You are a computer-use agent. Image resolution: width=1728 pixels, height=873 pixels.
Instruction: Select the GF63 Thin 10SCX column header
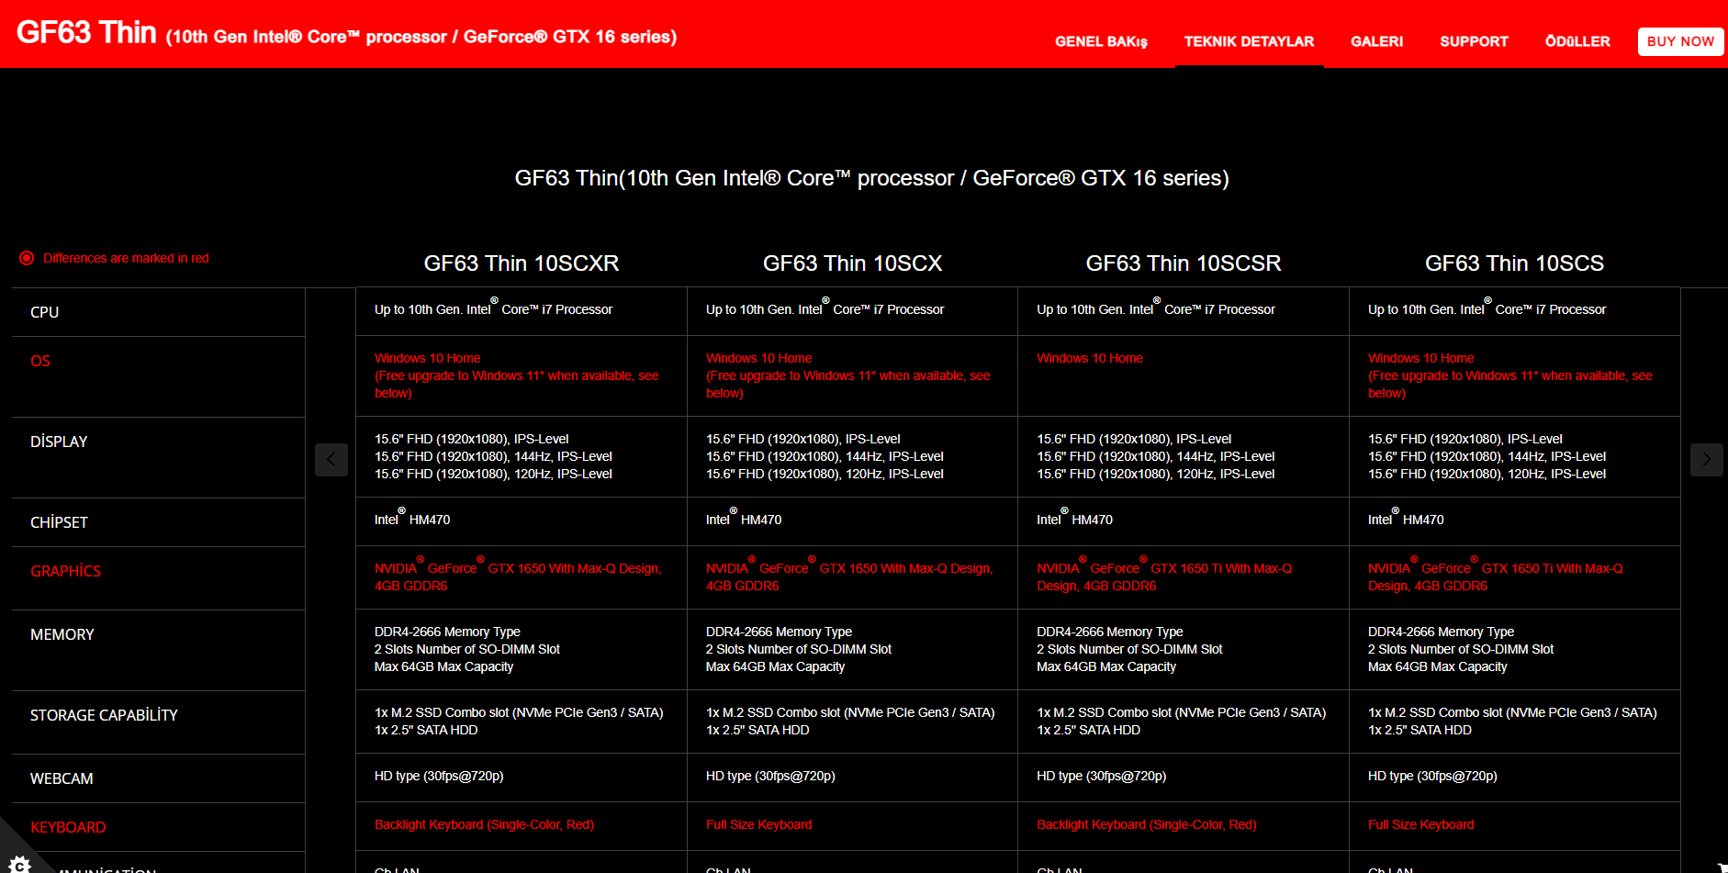point(853,263)
